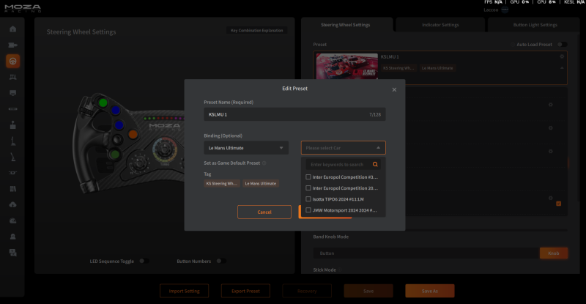The height and width of the screenshot is (304, 586).
Task: Select Button option for Band Knob Mode
Action: [x=426, y=253]
